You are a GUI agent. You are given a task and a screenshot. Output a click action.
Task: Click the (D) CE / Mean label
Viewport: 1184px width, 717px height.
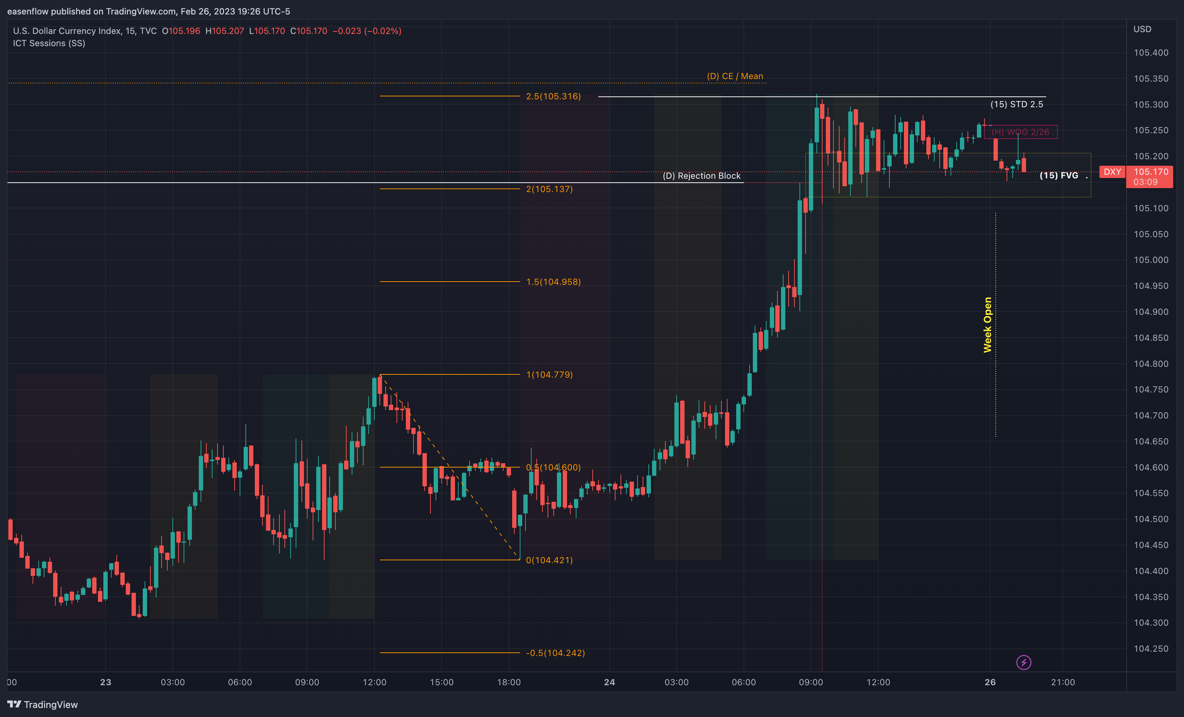[x=735, y=76]
